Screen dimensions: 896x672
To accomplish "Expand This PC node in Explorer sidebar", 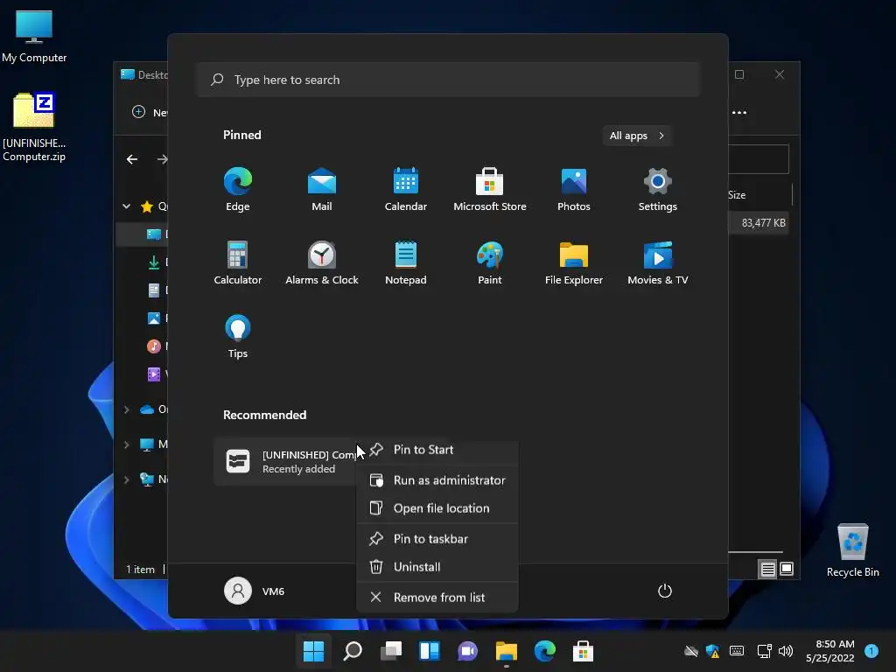I will tap(126, 444).
